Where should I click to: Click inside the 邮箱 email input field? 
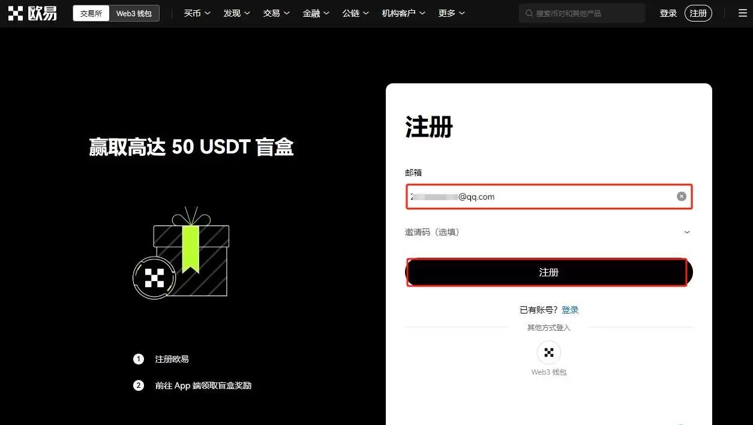coord(540,196)
